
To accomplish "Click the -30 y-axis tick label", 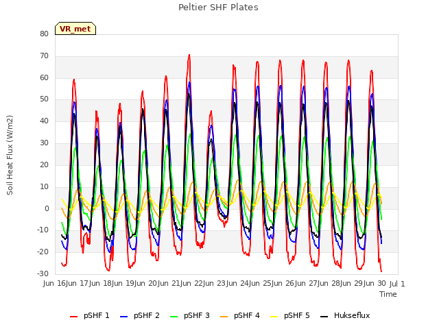I will [x=43, y=273].
